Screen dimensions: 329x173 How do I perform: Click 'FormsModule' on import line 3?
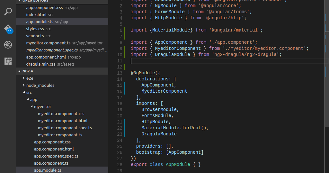click(x=170, y=12)
